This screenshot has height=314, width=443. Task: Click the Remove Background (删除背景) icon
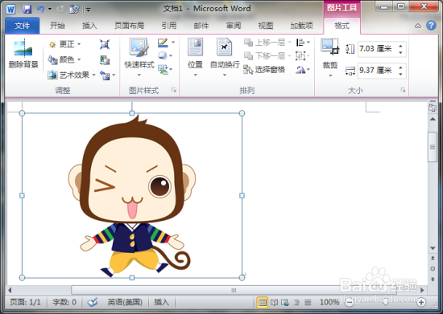click(x=23, y=54)
